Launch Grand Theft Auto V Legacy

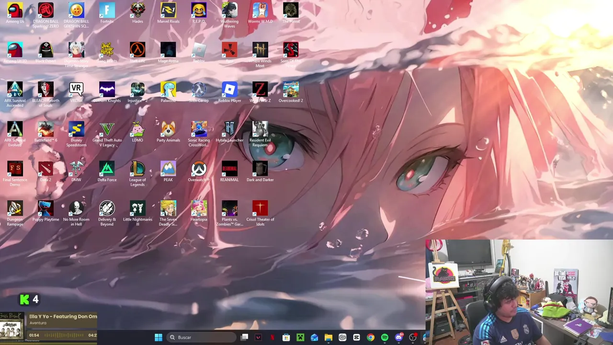coord(107,134)
